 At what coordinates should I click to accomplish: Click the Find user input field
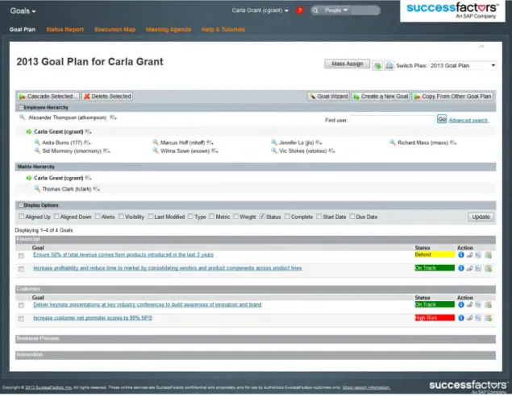[393, 120]
